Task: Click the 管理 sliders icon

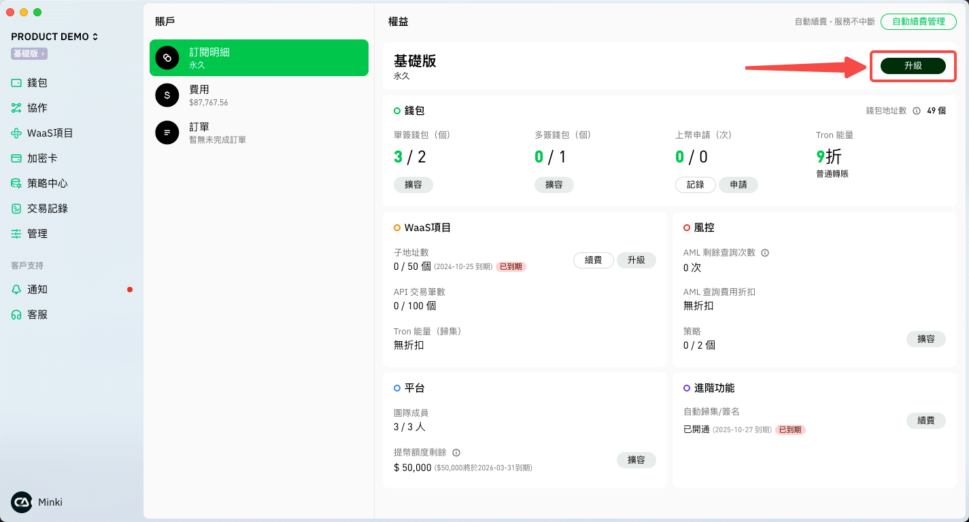Action: pyautogui.click(x=16, y=234)
